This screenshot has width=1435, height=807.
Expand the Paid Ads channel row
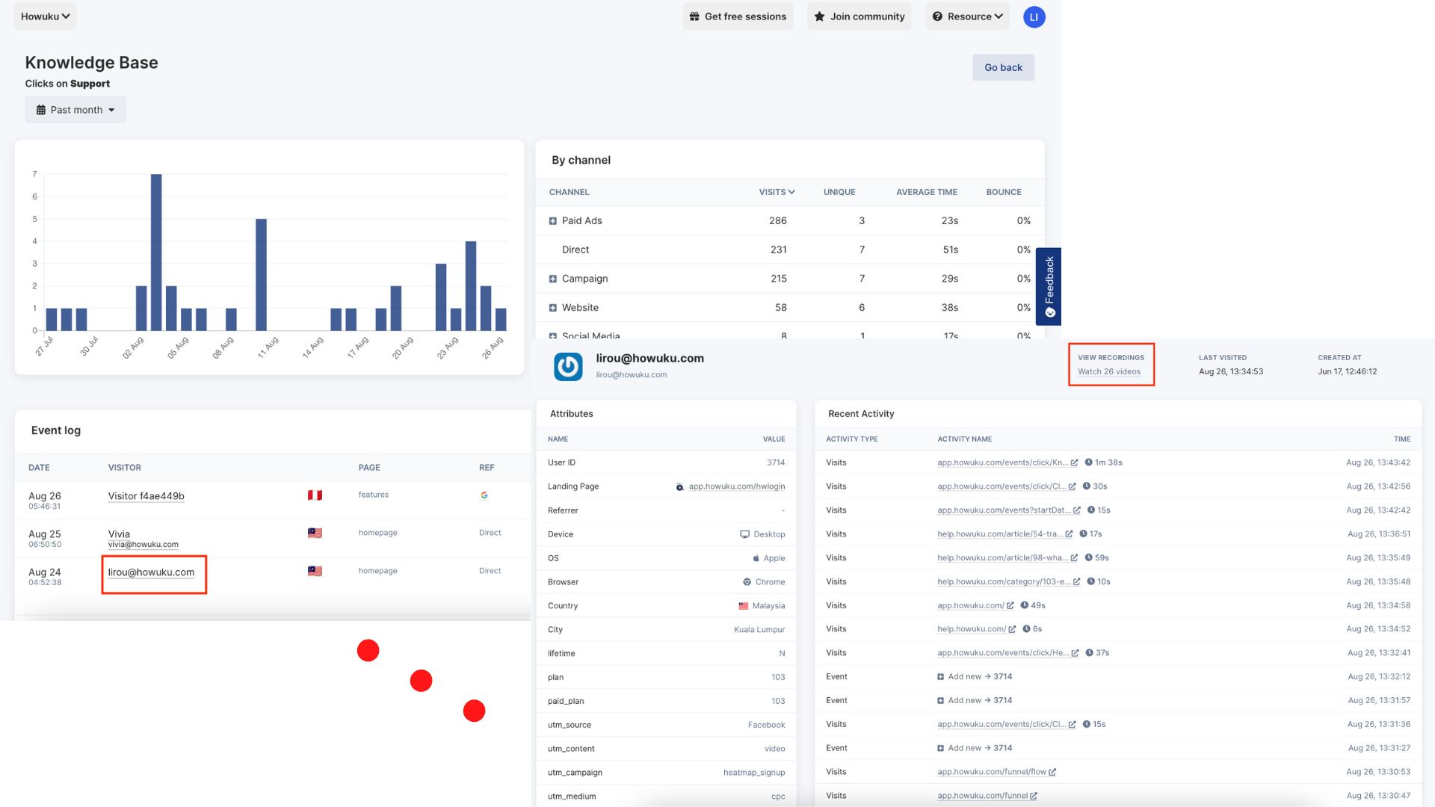pos(553,221)
